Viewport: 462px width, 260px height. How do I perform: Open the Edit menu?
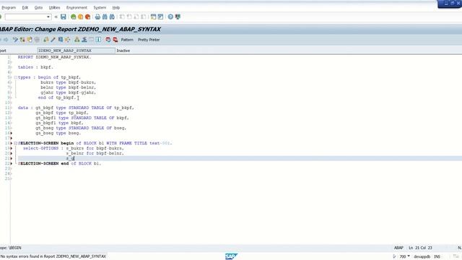[25, 7]
